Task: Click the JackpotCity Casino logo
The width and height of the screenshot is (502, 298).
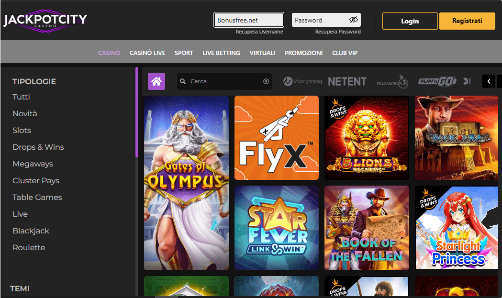Action: 45,21
